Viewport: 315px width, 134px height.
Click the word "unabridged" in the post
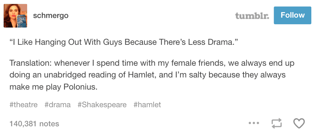[x=64, y=75]
